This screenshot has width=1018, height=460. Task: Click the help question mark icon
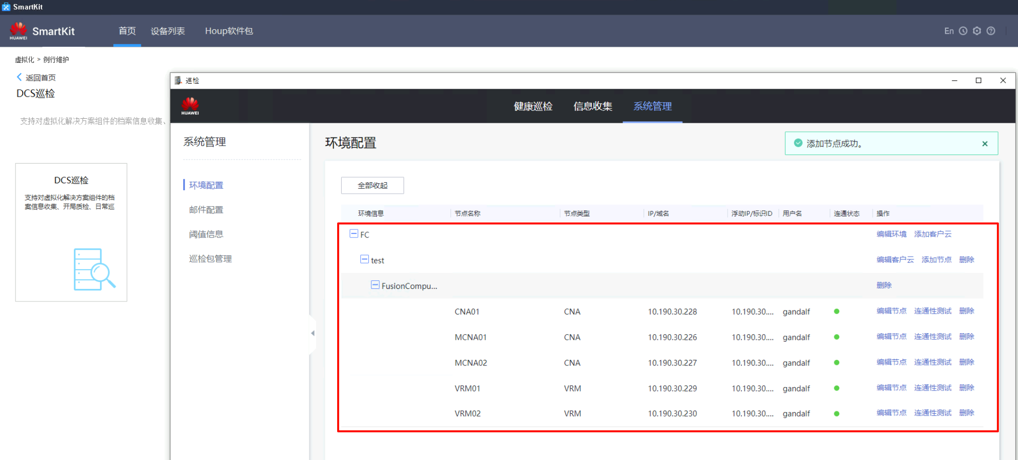pos(991,31)
